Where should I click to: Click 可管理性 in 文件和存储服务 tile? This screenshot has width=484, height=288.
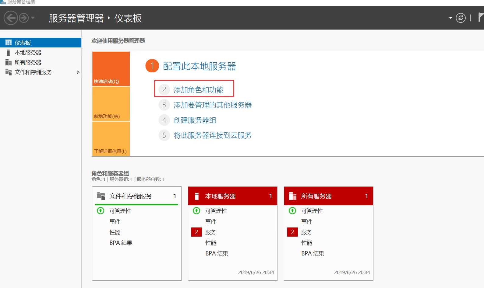click(120, 211)
